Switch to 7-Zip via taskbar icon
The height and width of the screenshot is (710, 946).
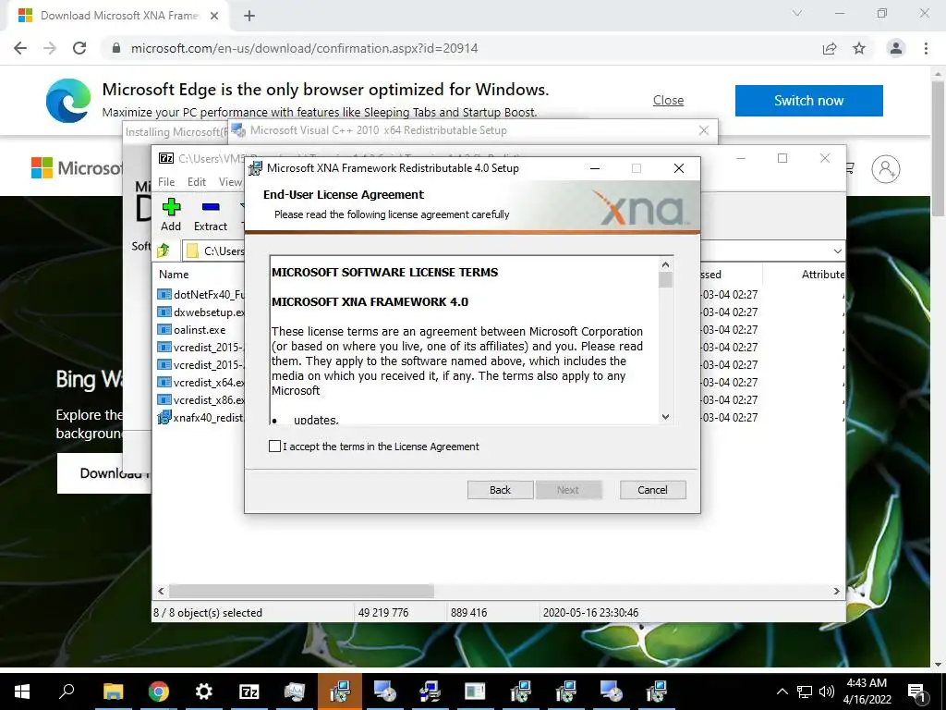pyautogui.click(x=249, y=692)
